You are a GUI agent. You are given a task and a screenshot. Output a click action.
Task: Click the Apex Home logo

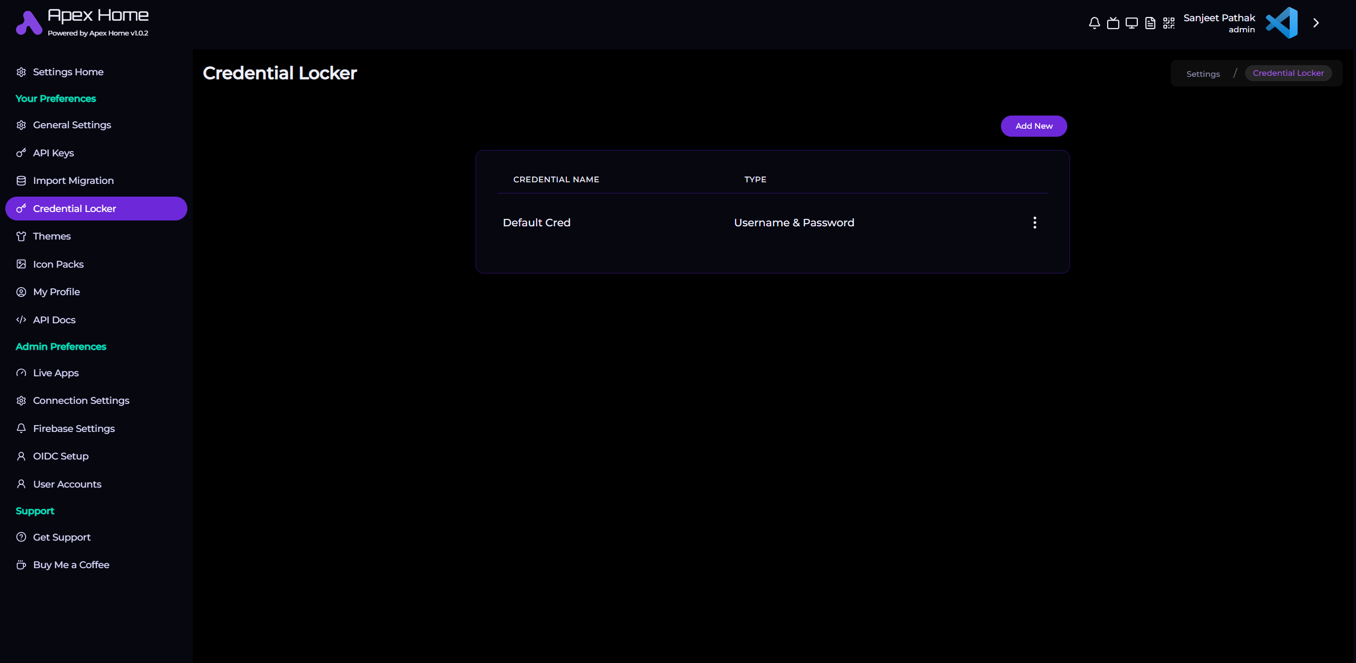(29, 23)
